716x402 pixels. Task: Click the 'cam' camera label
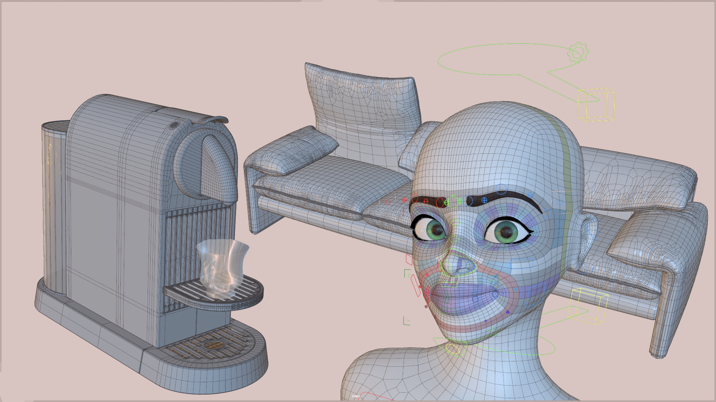click(x=356, y=396)
